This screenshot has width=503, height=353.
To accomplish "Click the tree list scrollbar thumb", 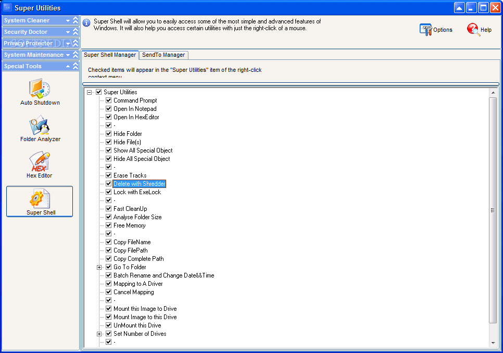I will click(493, 210).
